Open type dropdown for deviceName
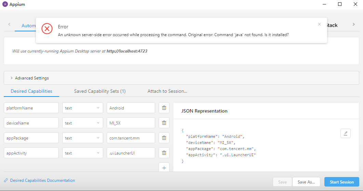Screen dimensions: 363x191 pos(83,123)
